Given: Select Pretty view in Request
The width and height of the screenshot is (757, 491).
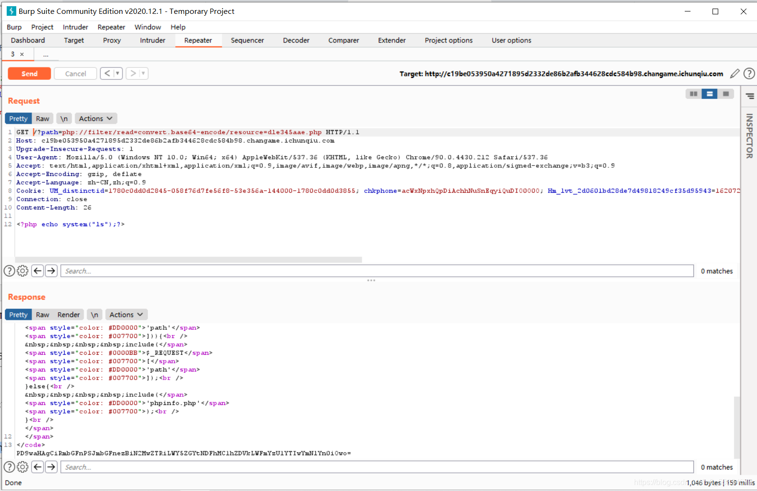Looking at the screenshot, I should (18, 119).
